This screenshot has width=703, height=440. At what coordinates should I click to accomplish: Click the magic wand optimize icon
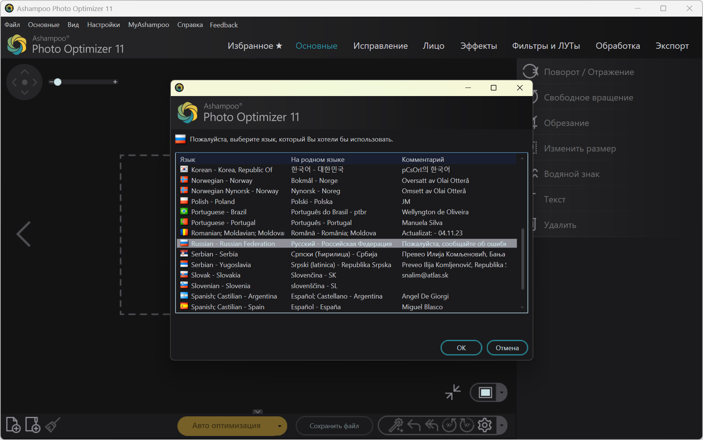(x=395, y=425)
